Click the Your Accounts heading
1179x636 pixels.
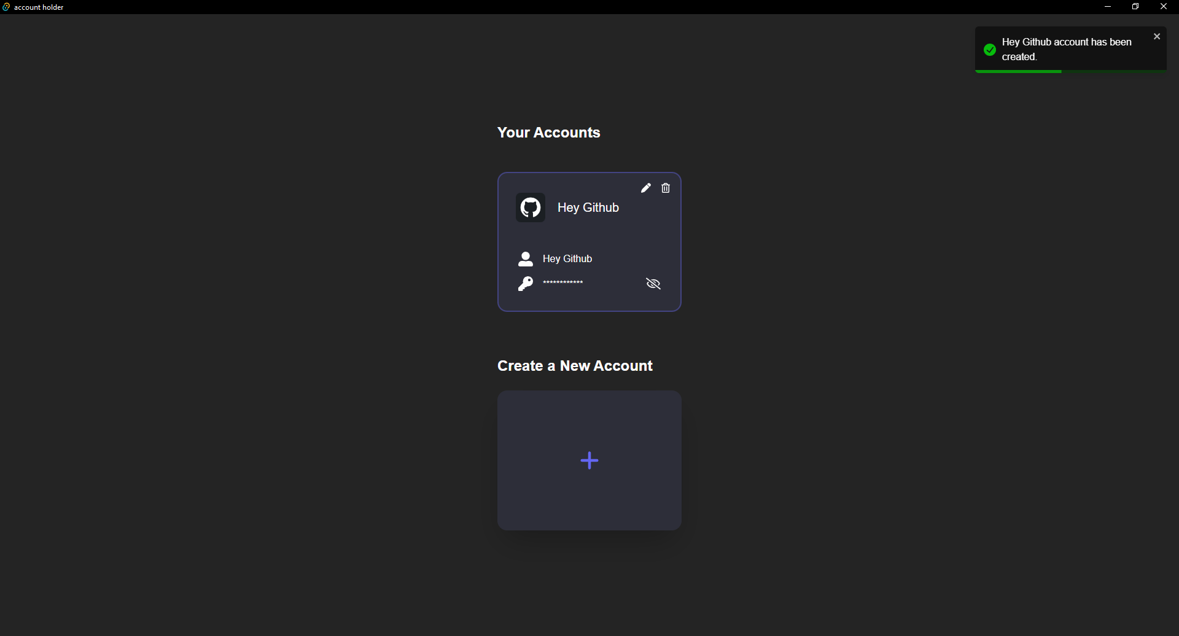point(549,133)
